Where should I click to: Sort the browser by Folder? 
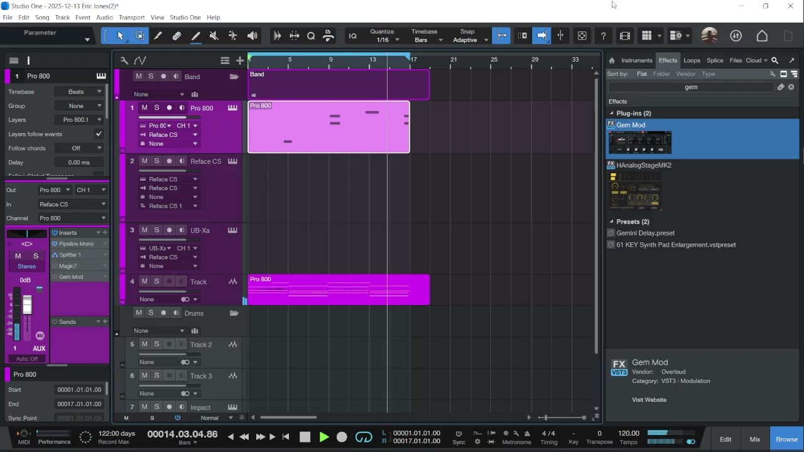click(661, 74)
